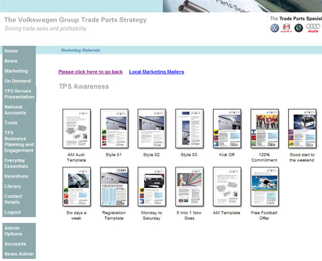Open Library in the sidebar

tap(12, 186)
